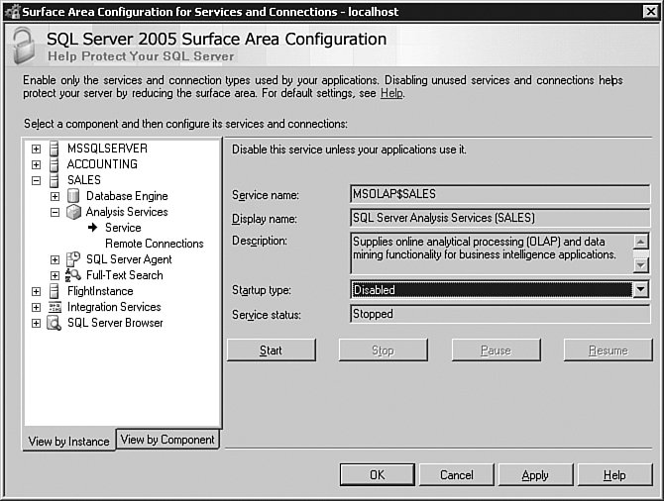Viewport: 664px width, 501px height.
Task: Click the Integration Services icon
Action: pos(55,307)
